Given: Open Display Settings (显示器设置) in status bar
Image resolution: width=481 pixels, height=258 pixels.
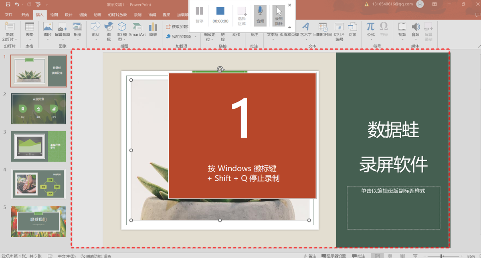Looking at the screenshot, I should (333, 256).
